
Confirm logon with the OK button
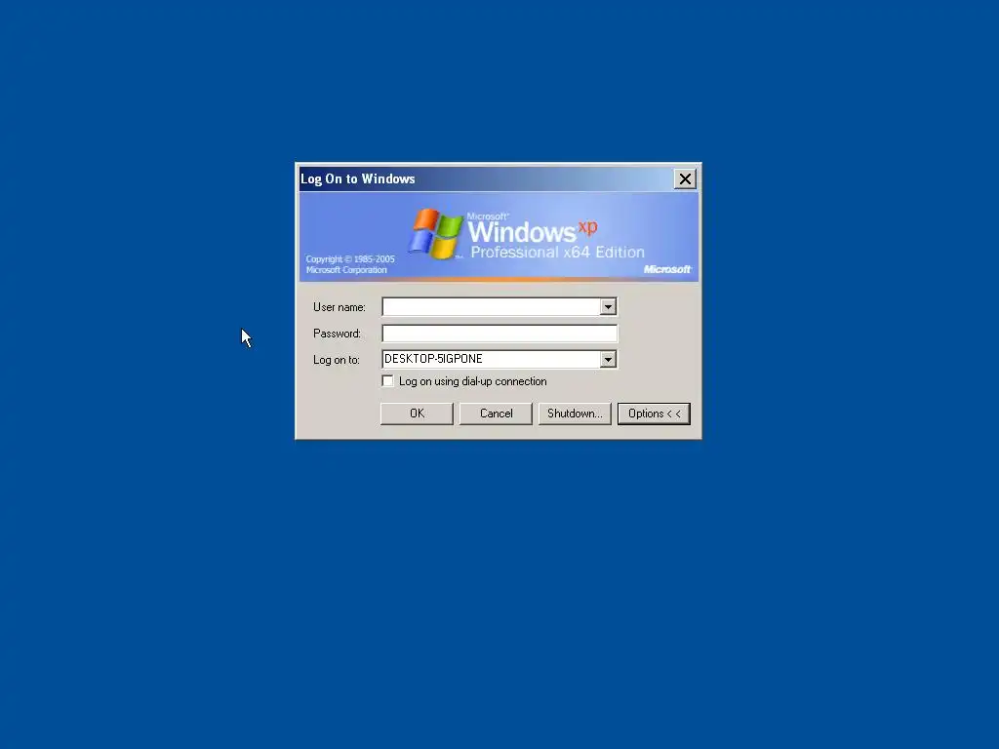[417, 414]
